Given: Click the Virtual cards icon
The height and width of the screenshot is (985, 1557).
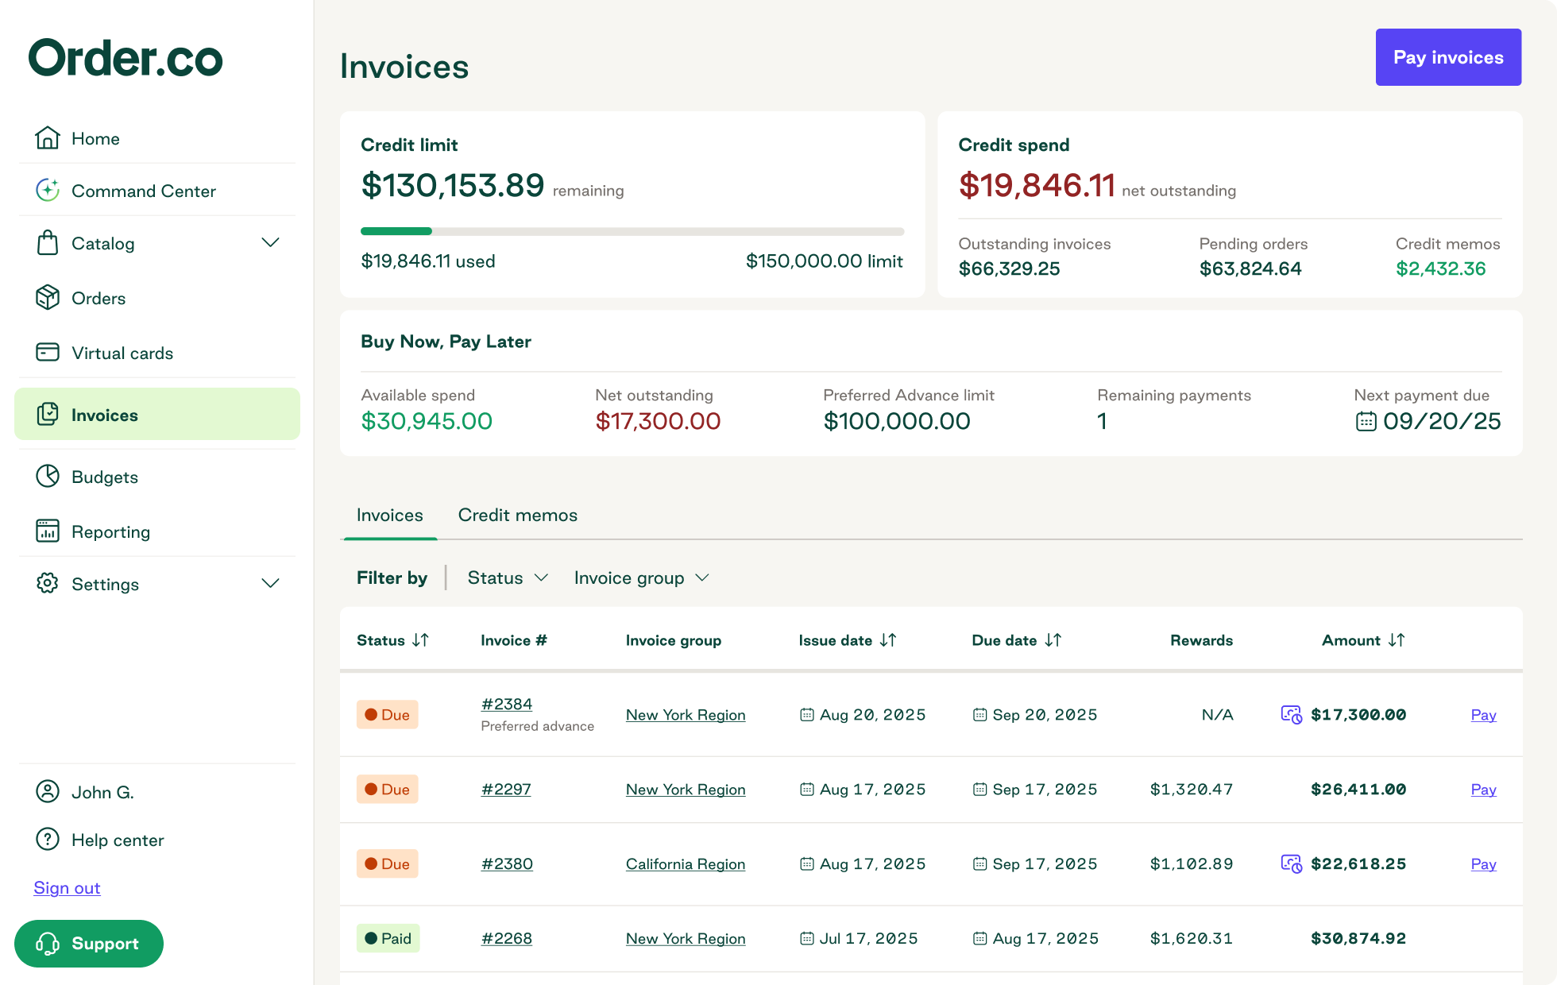Looking at the screenshot, I should 47,352.
